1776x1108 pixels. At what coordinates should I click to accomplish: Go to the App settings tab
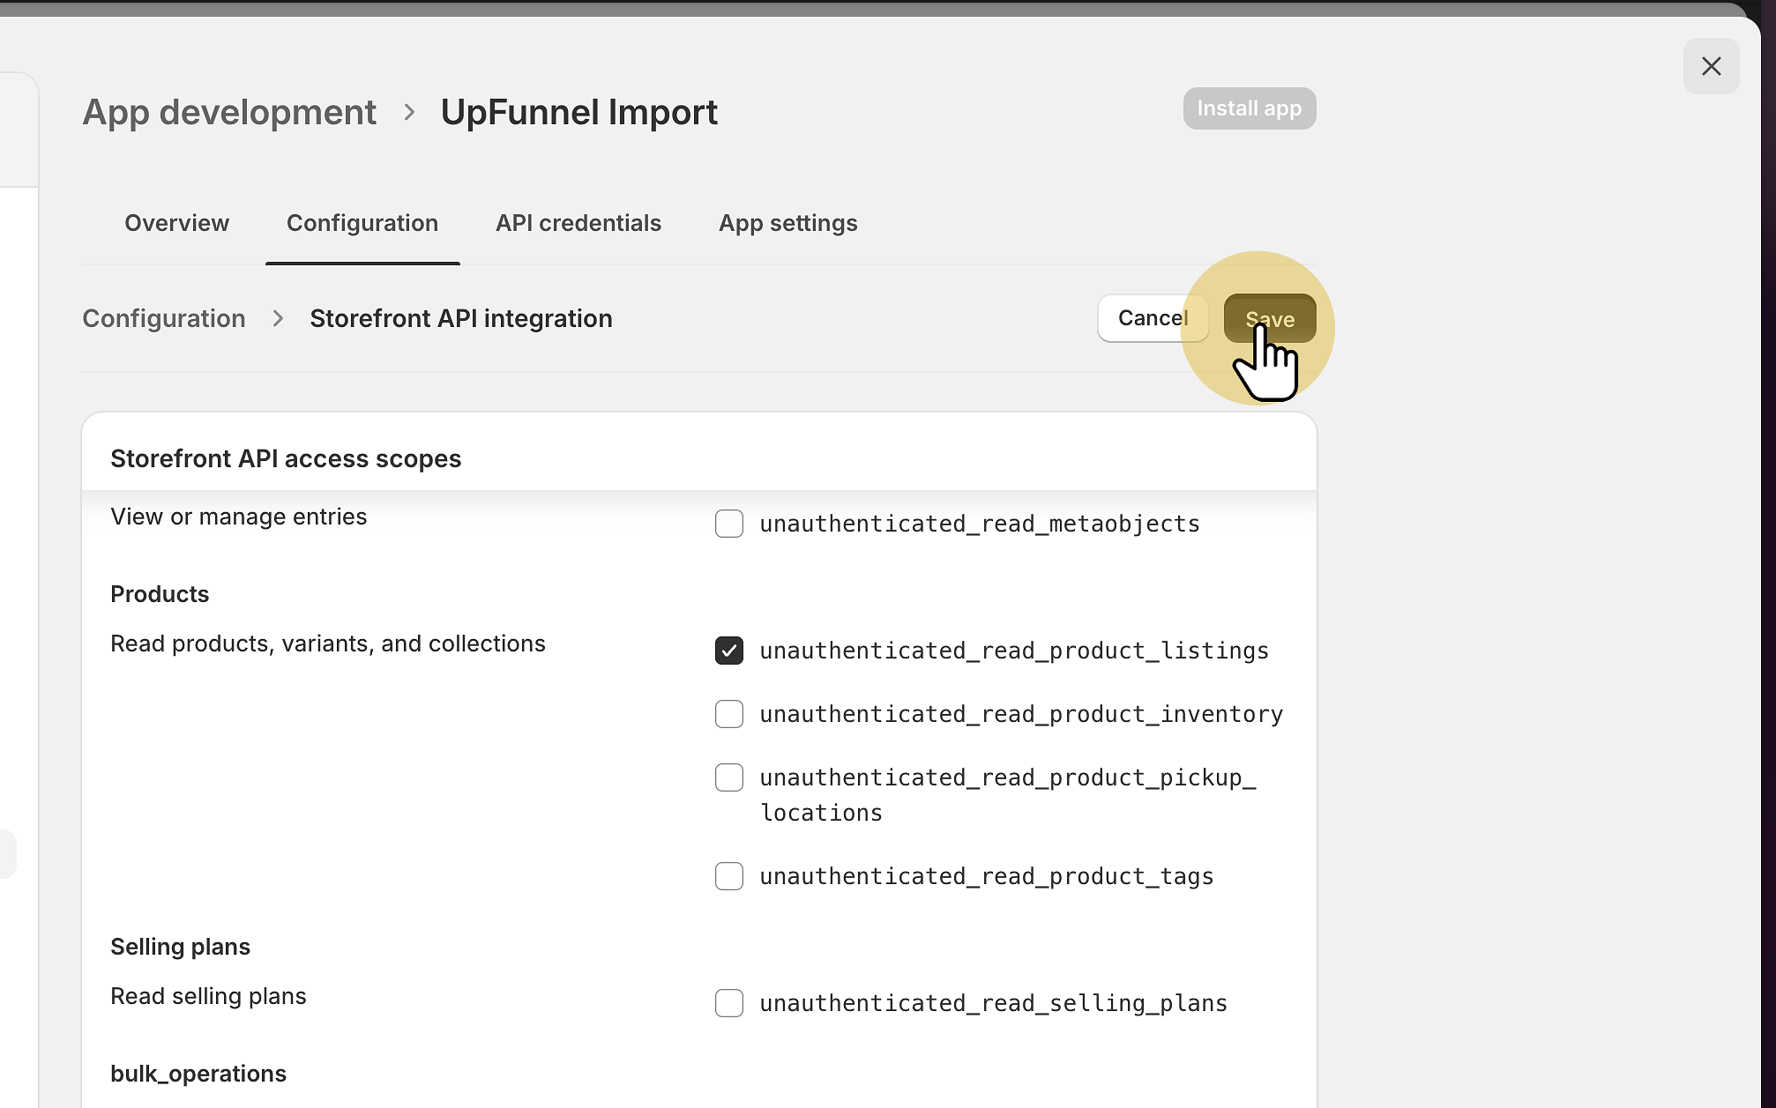tap(788, 223)
